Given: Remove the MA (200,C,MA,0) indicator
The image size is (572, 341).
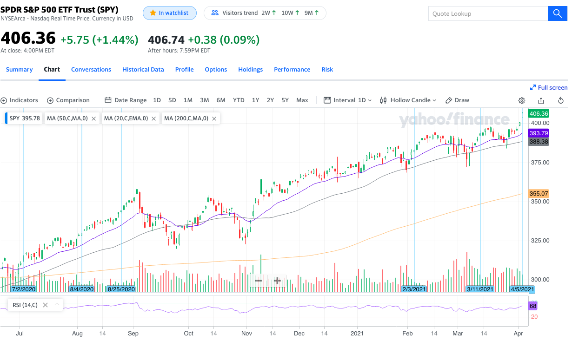Looking at the screenshot, I should pyautogui.click(x=214, y=118).
